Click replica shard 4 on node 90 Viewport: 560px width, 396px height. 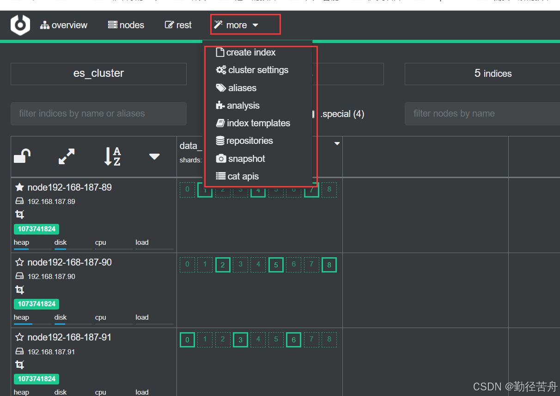(258, 265)
